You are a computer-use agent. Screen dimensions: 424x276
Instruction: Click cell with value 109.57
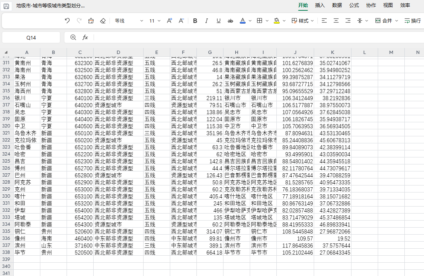coord(295,238)
